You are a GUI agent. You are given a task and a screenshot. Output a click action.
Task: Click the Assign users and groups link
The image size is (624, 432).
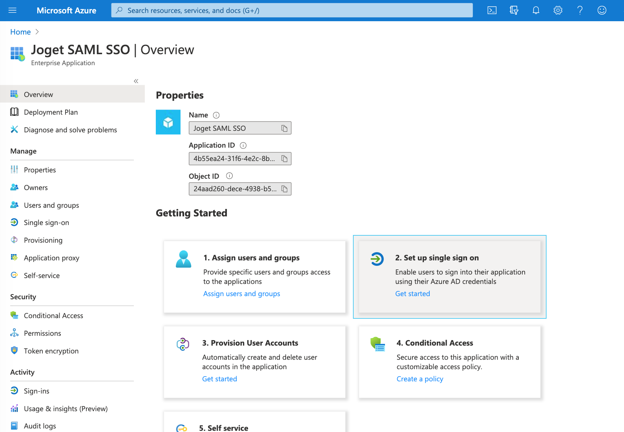(241, 294)
